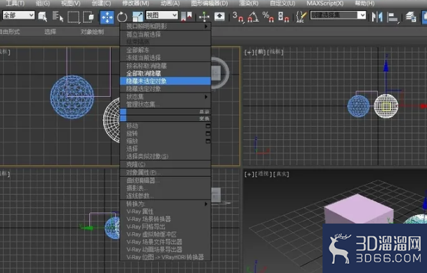Open the Layer Manager icon
This screenshot has width=427, height=273.
411,17
